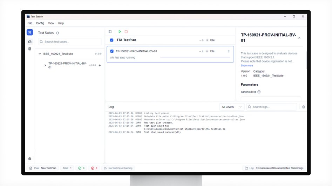
Task: Close the test case details panel
Action: (299, 38)
